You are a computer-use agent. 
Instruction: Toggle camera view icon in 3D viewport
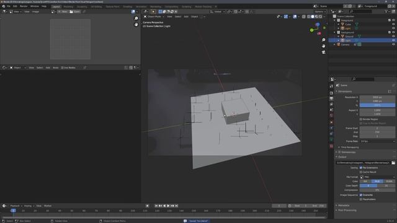point(323,52)
